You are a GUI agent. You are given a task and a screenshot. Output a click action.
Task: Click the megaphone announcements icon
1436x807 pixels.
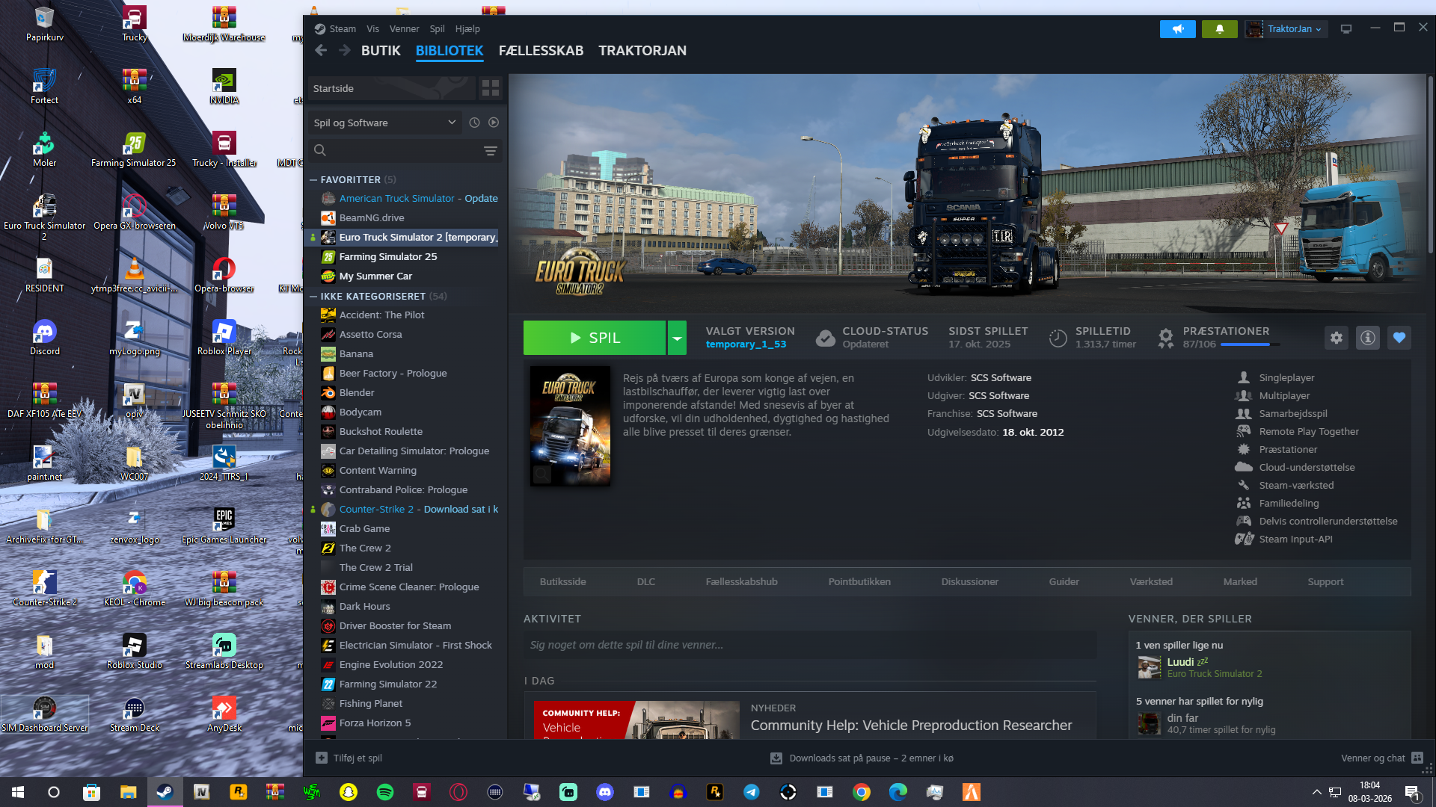1177,29
